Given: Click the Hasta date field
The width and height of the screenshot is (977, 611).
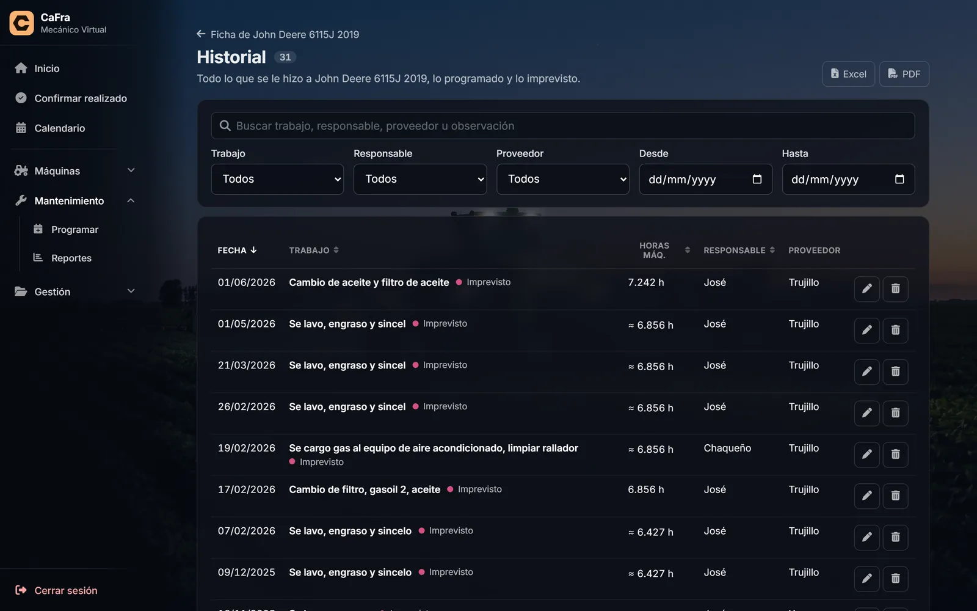Looking at the screenshot, I should point(848,179).
